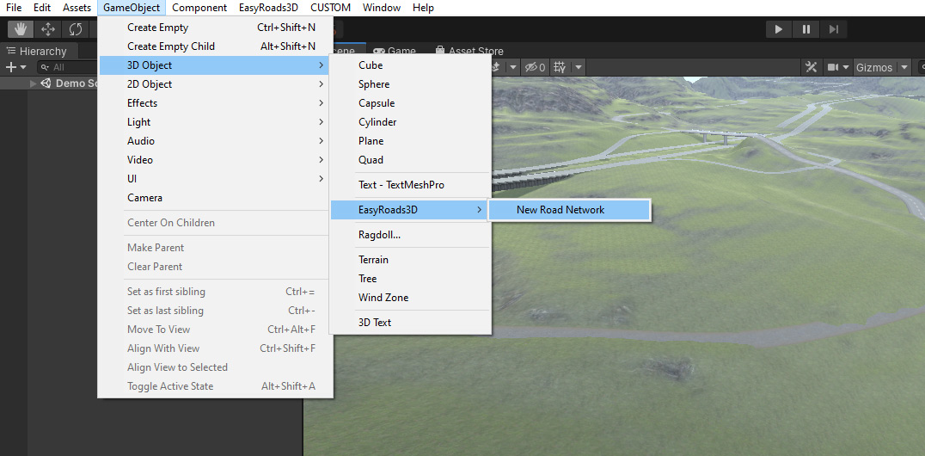925x456 pixels.
Task: Open the Scene camera settings icon
Action: 832,67
